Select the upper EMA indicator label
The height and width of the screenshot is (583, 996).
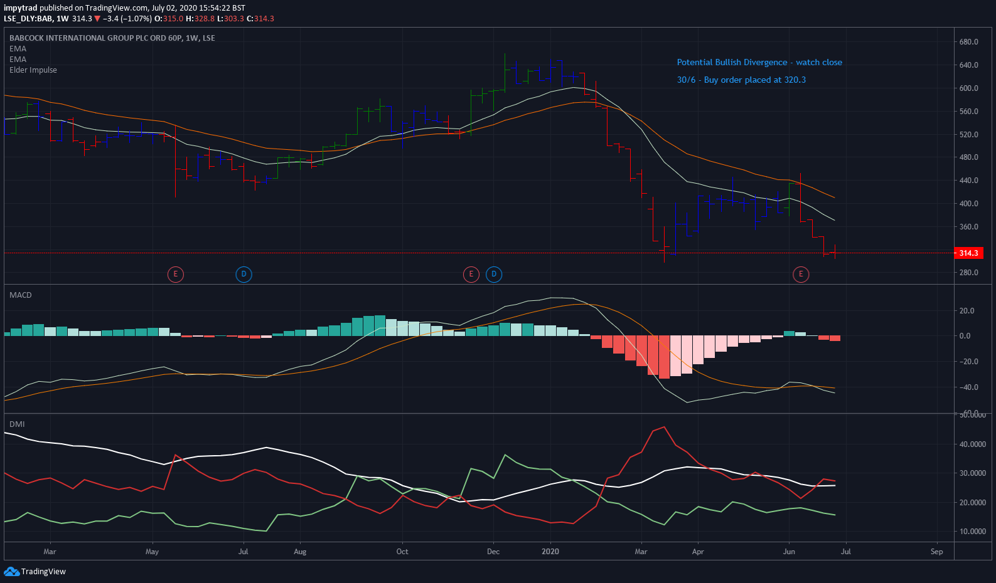pos(18,49)
